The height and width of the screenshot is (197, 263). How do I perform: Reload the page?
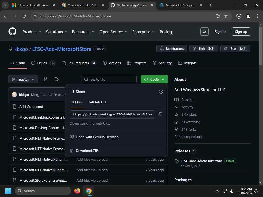(24, 16)
